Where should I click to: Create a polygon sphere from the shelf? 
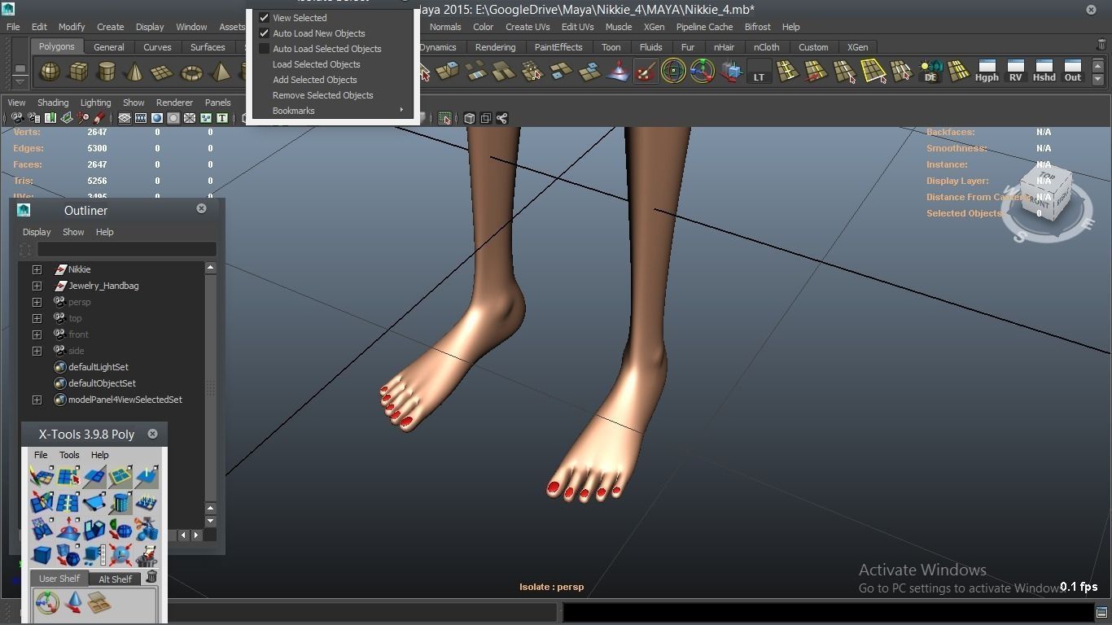pos(50,72)
